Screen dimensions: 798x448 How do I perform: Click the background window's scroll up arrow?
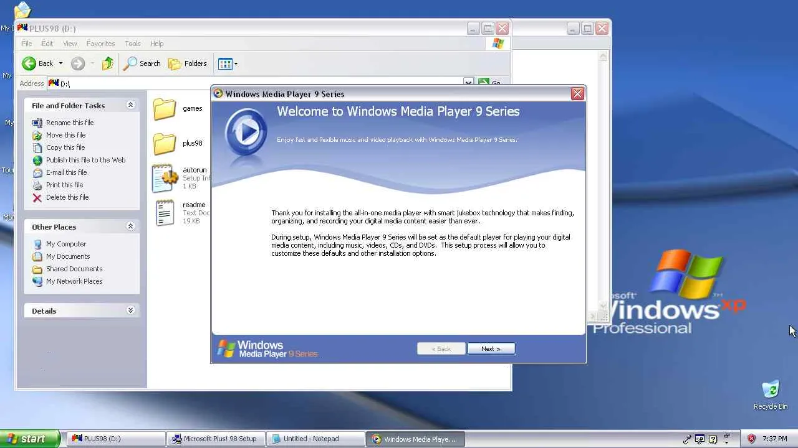coord(603,56)
